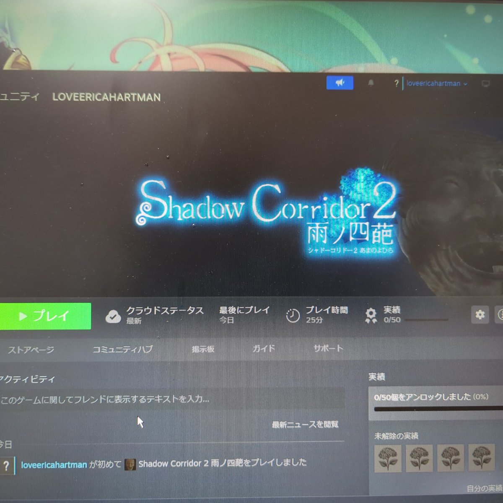Click the monitor icon in top bar
Viewport: 503px width, 503px height.
pyautogui.click(x=485, y=84)
